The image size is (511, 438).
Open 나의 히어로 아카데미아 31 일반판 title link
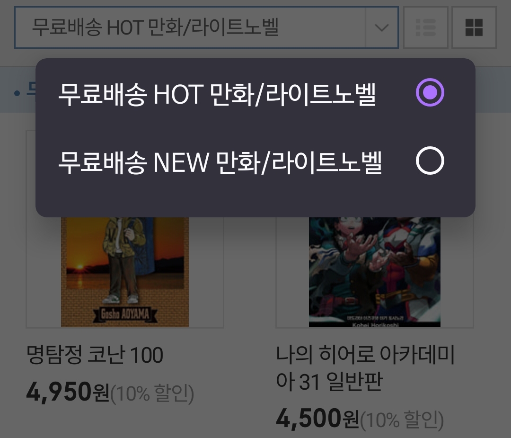click(x=365, y=367)
